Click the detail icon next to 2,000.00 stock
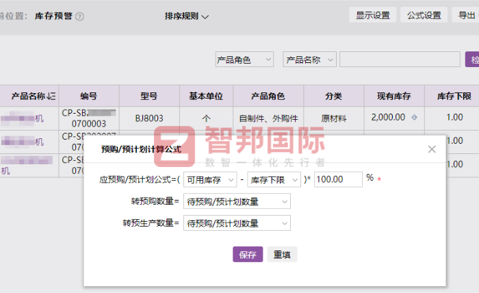 (413, 117)
